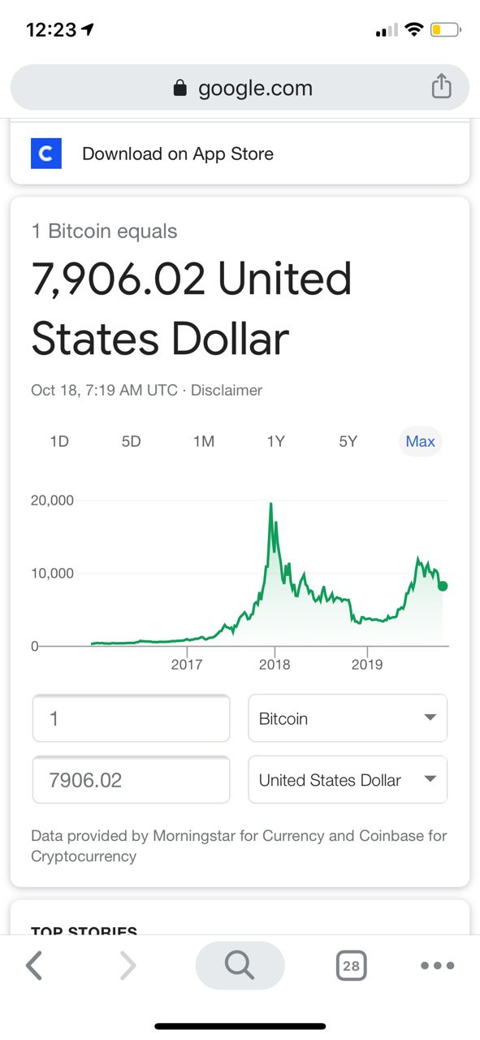The width and height of the screenshot is (480, 1040).
Task: Open the Disclaimer link
Action: 227,390
